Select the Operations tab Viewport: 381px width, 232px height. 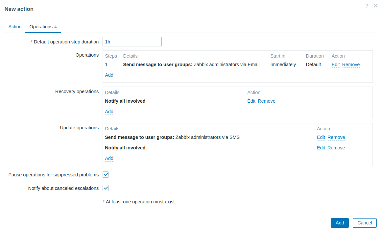[x=43, y=27]
